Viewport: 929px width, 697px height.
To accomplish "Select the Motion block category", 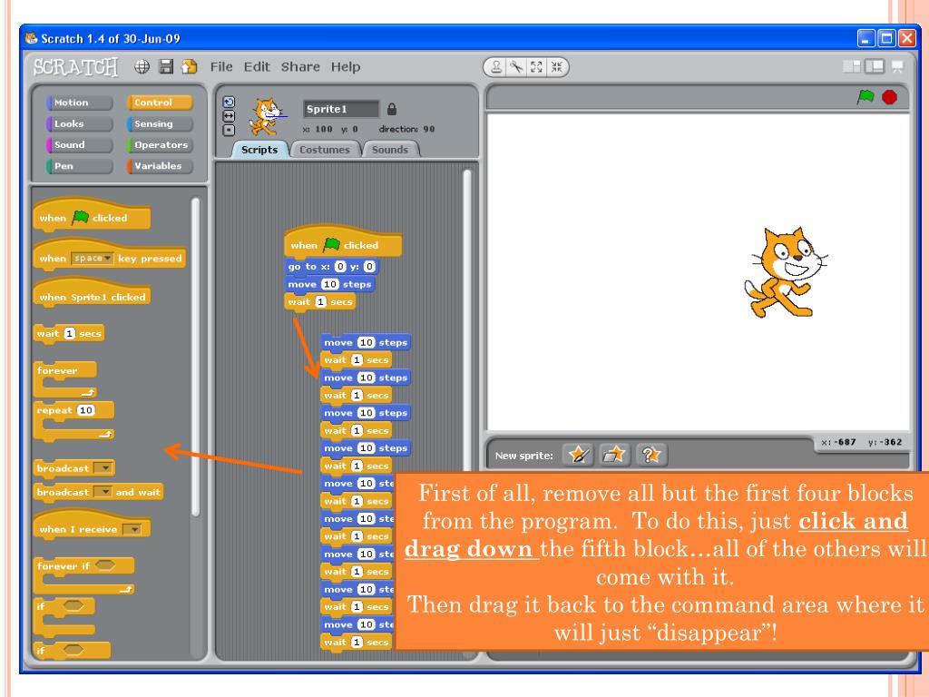I will coord(80,103).
